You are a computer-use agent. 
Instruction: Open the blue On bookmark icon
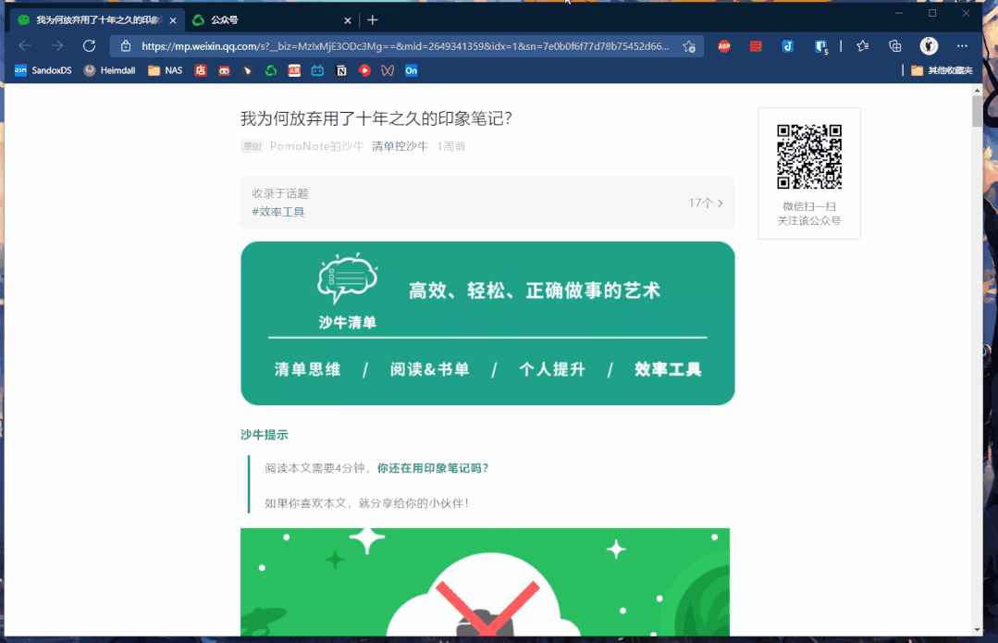click(x=412, y=70)
